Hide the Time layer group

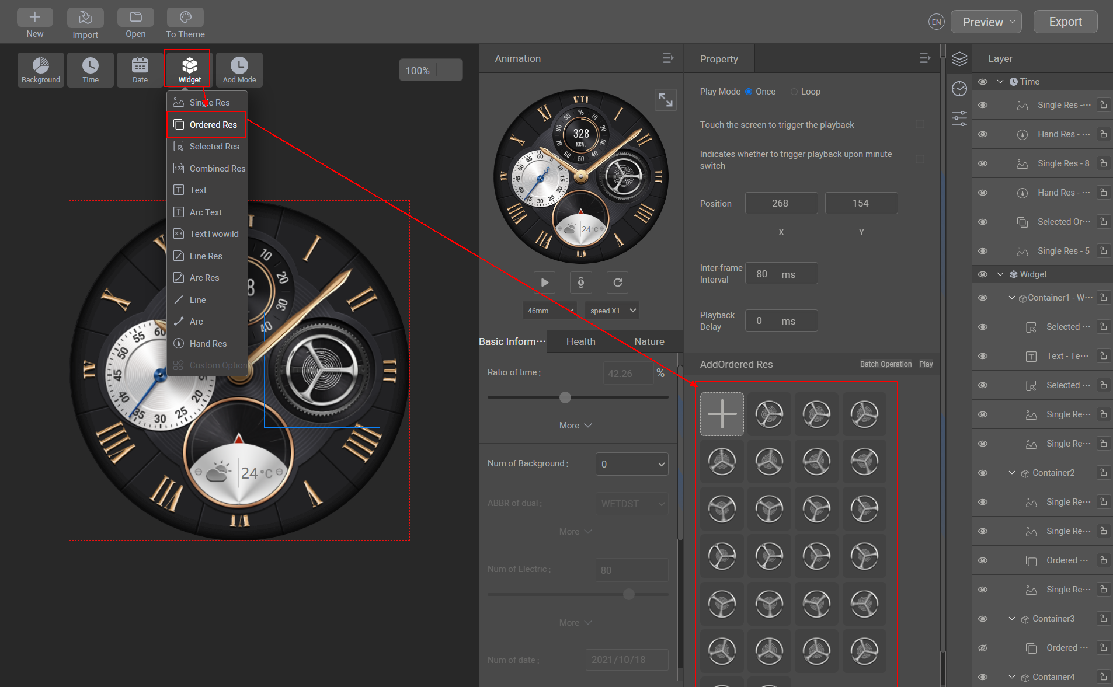983,82
